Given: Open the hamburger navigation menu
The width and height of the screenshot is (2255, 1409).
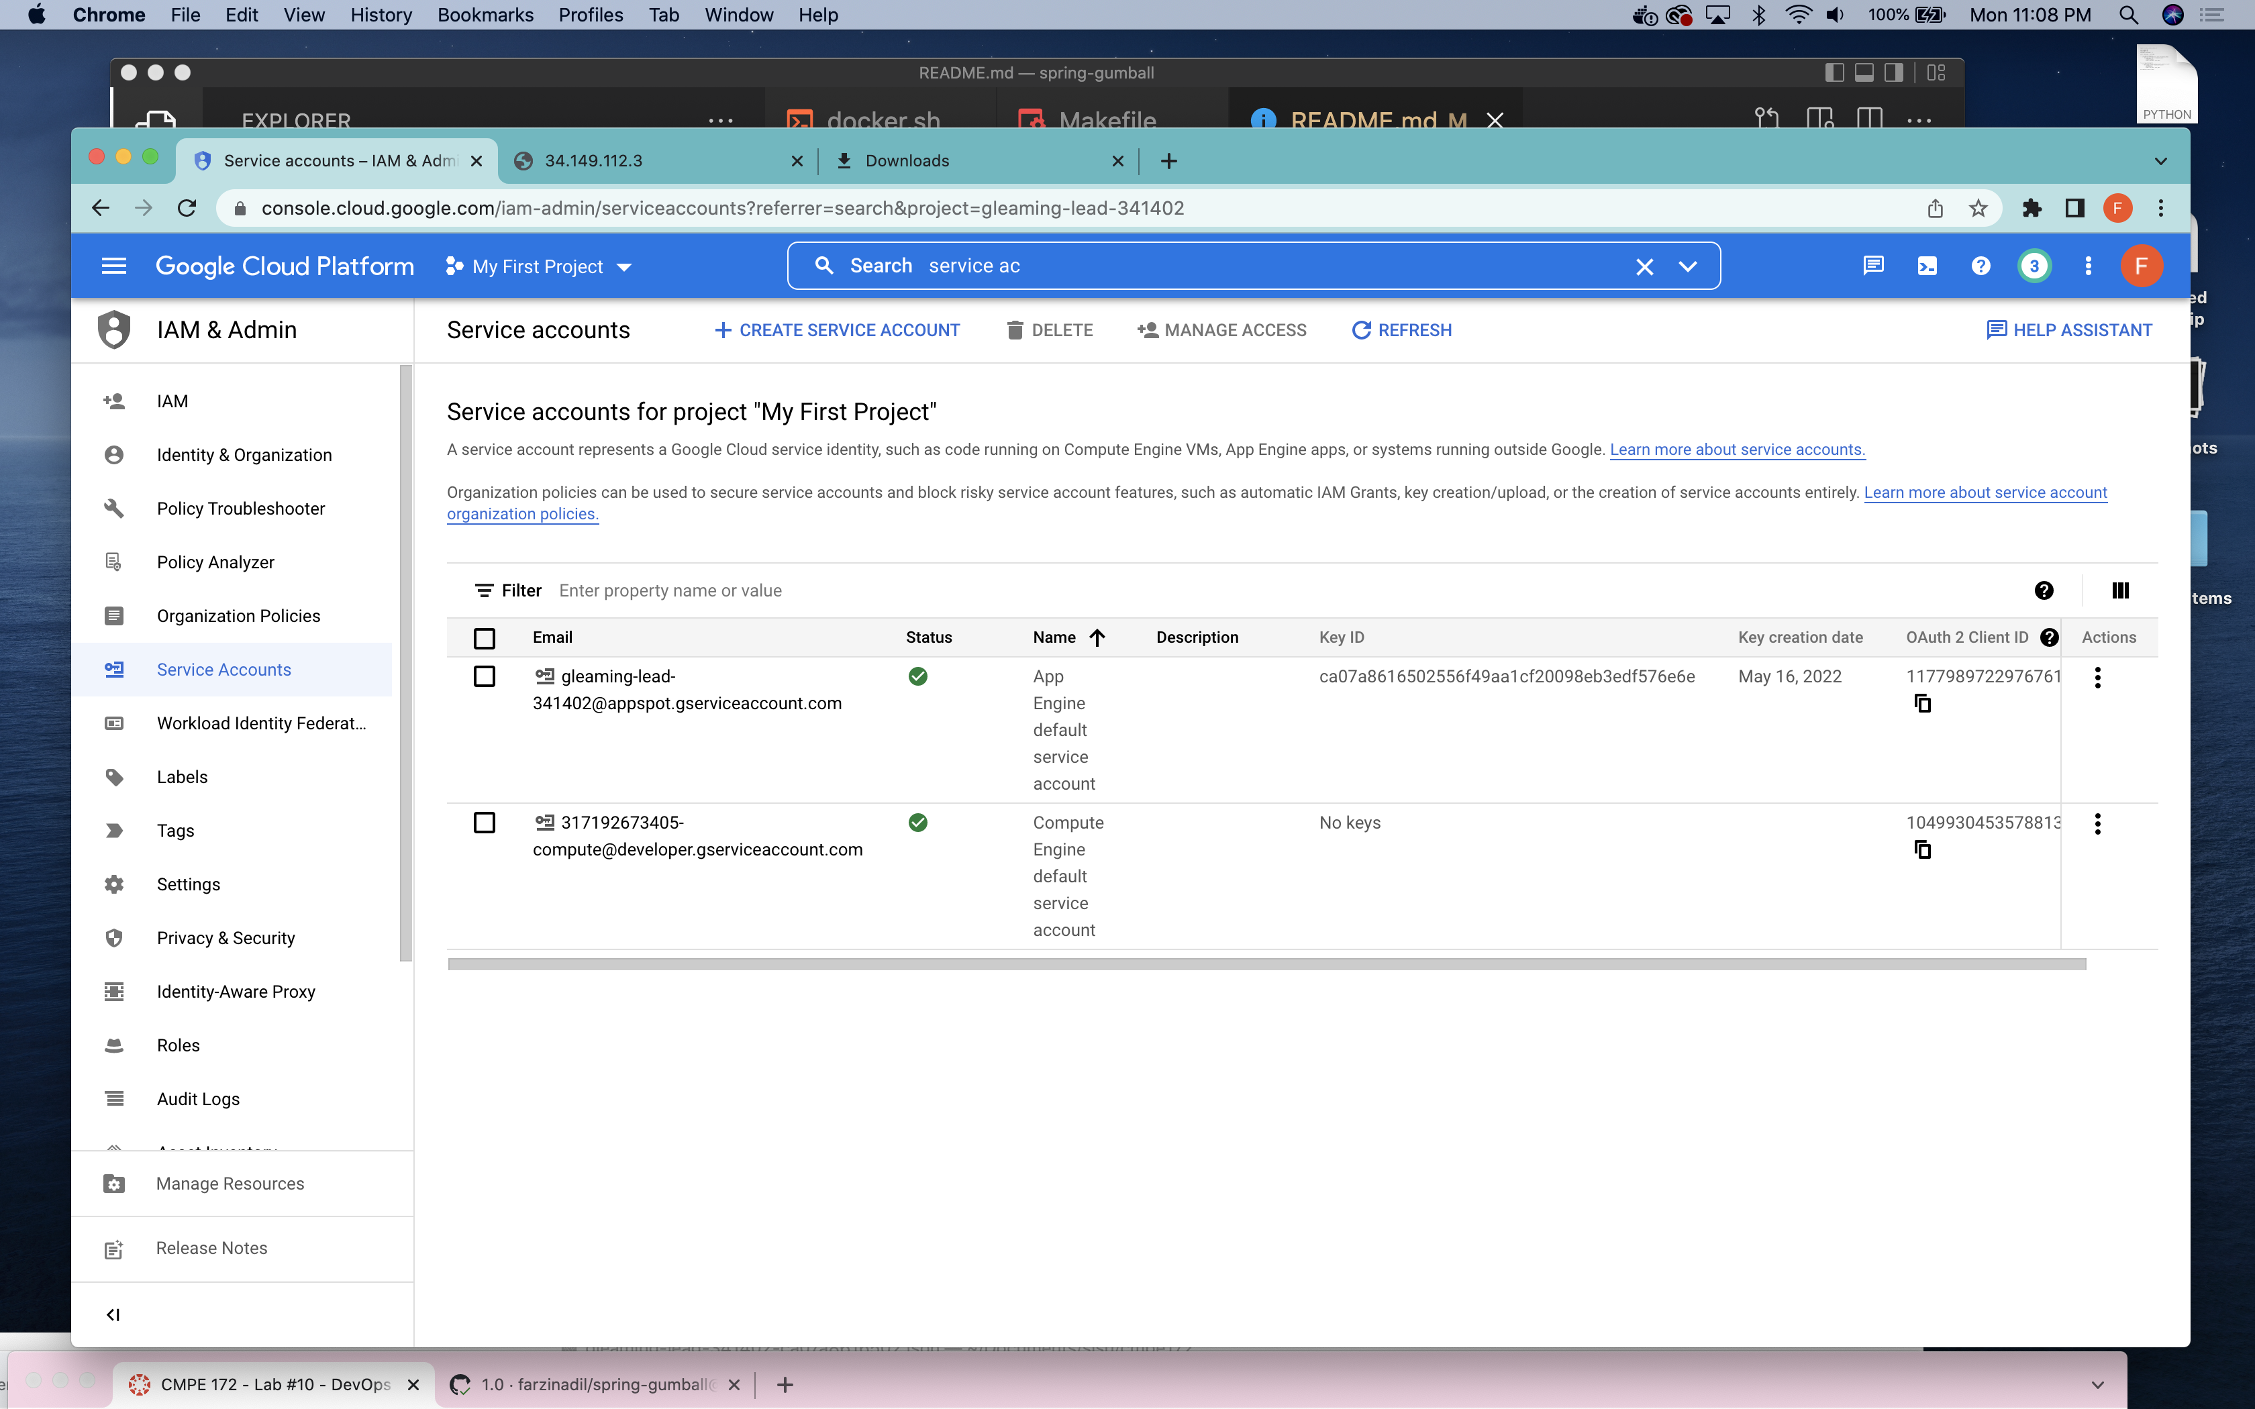Looking at the screenshot, I should (x=113, y=266).
